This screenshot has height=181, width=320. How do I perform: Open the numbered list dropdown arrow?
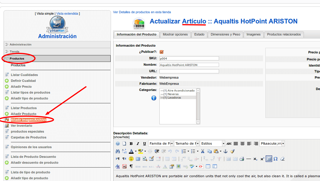tap(188, 151)
